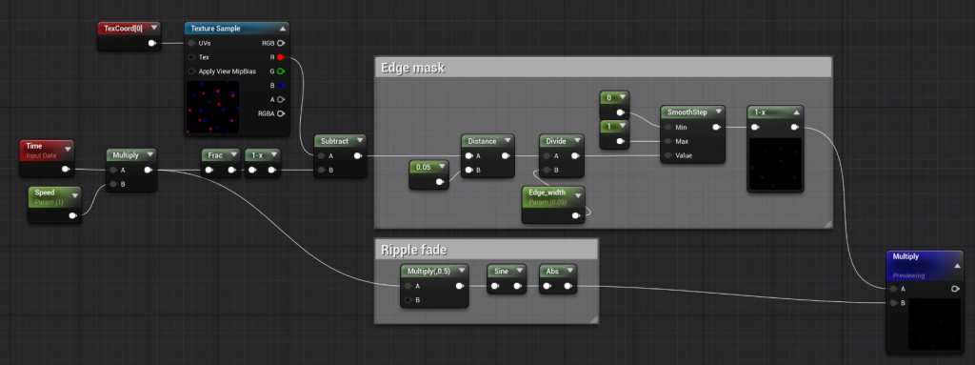Click the blue B output pin on Texture Sample
This screenshot has height=365, width=975.
[281, 86]
